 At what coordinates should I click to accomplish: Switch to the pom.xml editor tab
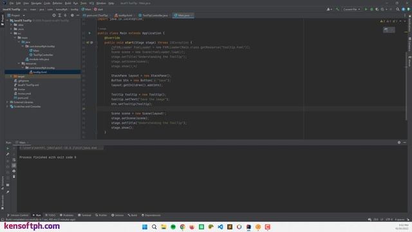(x=96, y=15)
